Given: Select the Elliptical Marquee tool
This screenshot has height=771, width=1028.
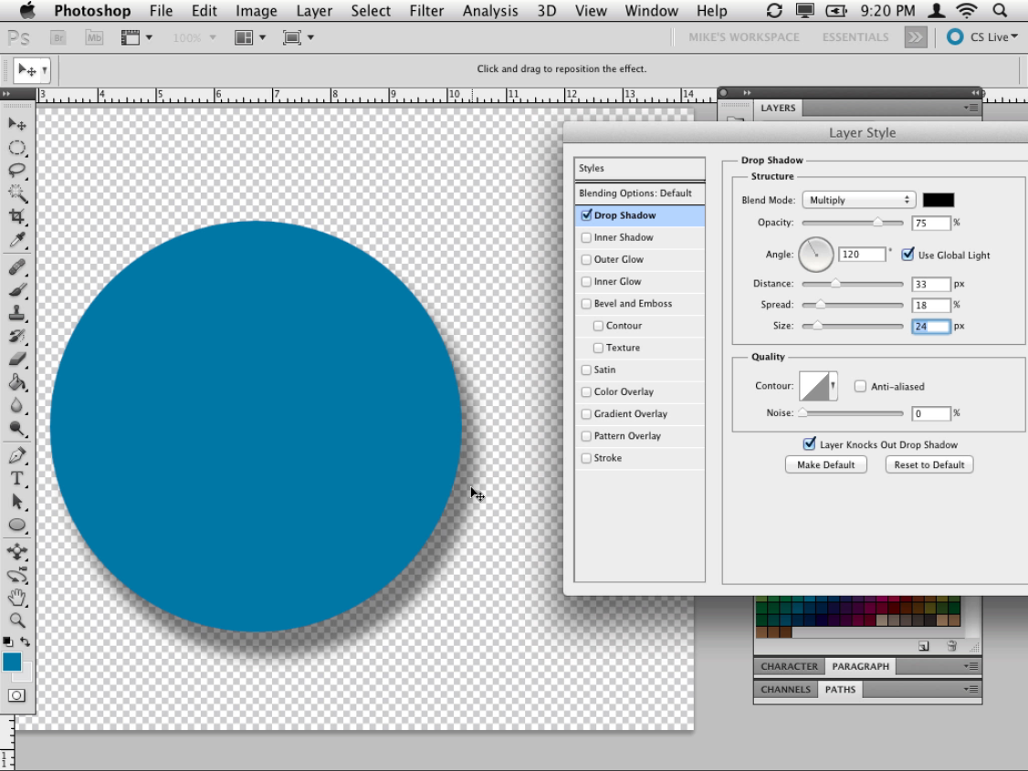Looking at the screenshot, I should (x=17, y=148).
